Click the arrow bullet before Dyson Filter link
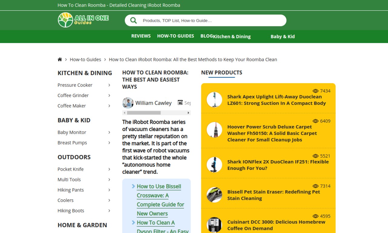 tap(133, 222)
